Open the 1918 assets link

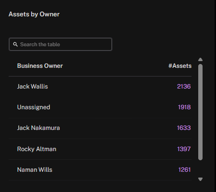184,107
